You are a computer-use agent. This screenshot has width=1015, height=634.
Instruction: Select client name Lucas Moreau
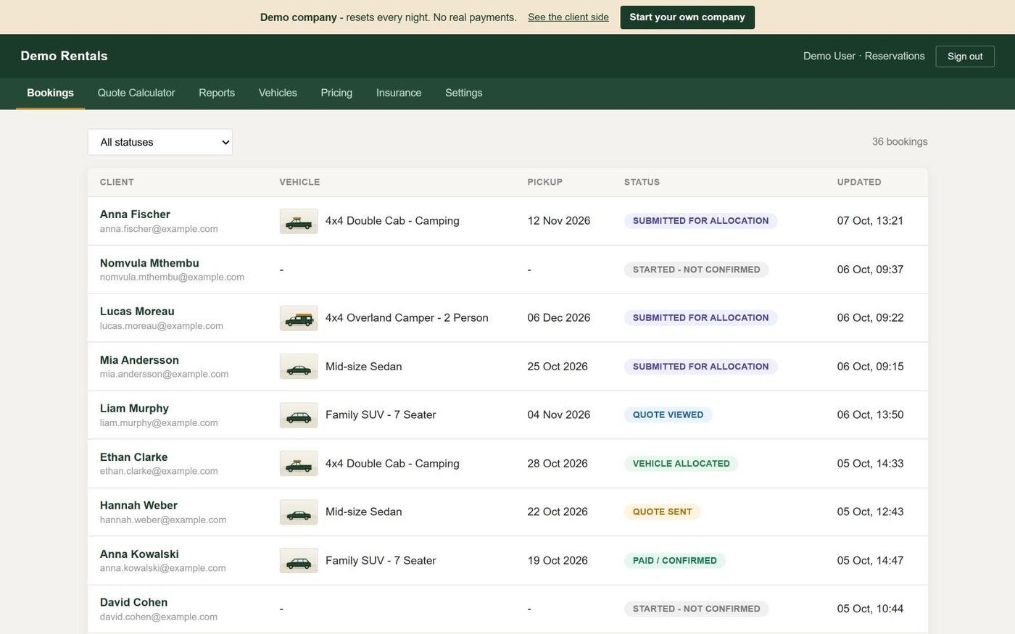click(x=137, y=312)
